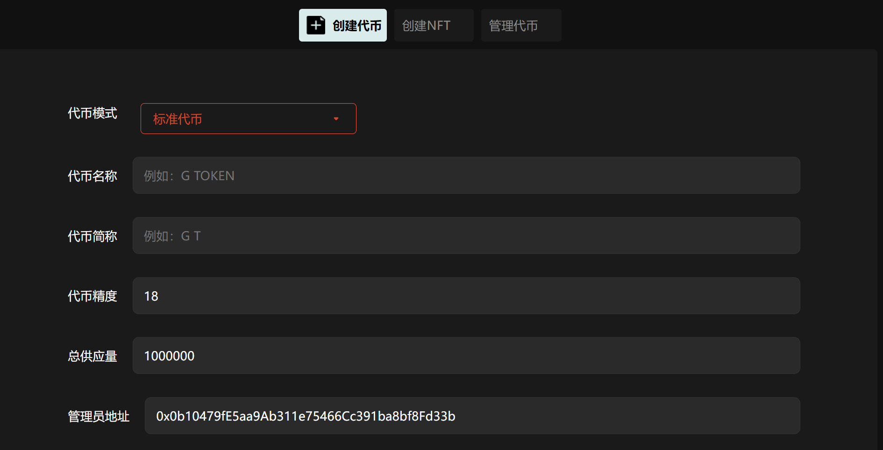Click the red dropdown arrow for 代币模式
The height and width of the screenshot is (450, 883).
[x=336, y=119]
